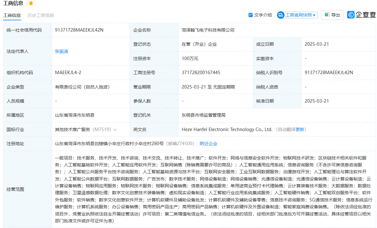The height and width of the screenshot is (228, 377).
Task: Click the orange bell notification icon
Action: tap(31, 3)
